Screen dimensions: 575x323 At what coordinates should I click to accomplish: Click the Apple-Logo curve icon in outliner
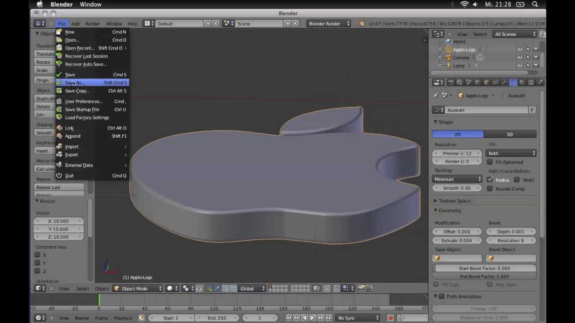point(448,49)
